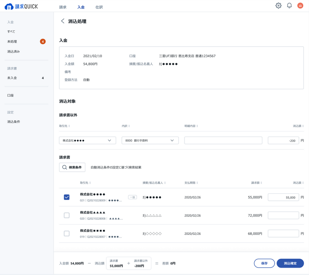
Task: Expand the 取引先 dropdown showing 株式会社●●●●
Action: pyautogui.click(x=87, y=141)
